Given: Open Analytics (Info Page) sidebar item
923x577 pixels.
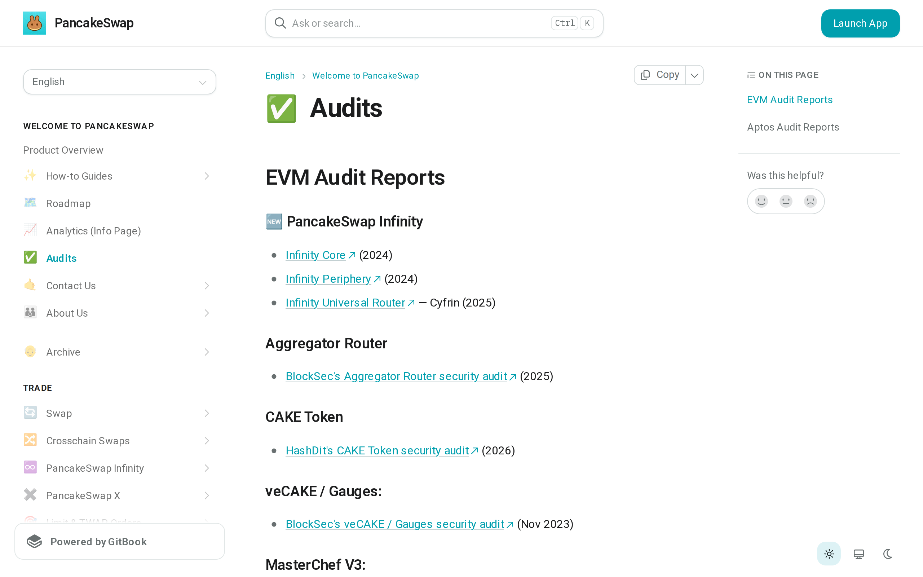Looking at the screenshot, I should coord(93,231).
